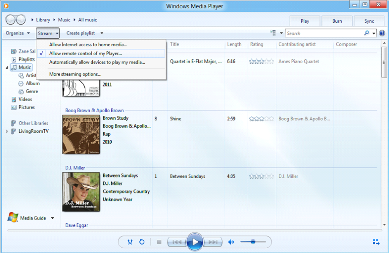Switch to the Burn tab
The height and width of the screenshot is (253, 389).
point(337,21)
